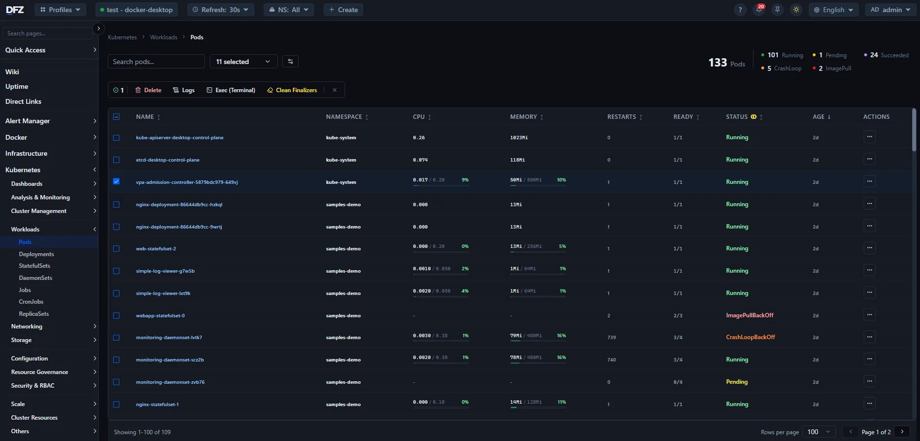Open Uptime from the sidebar
Viewport: 920px width, 441px height.
17,86
